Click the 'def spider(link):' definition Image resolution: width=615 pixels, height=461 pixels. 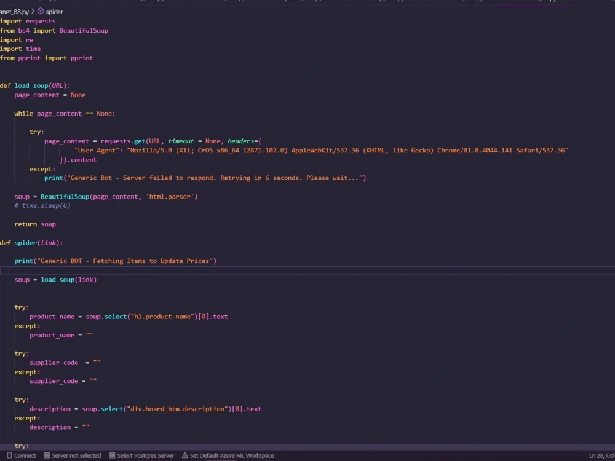click(31, 243)
